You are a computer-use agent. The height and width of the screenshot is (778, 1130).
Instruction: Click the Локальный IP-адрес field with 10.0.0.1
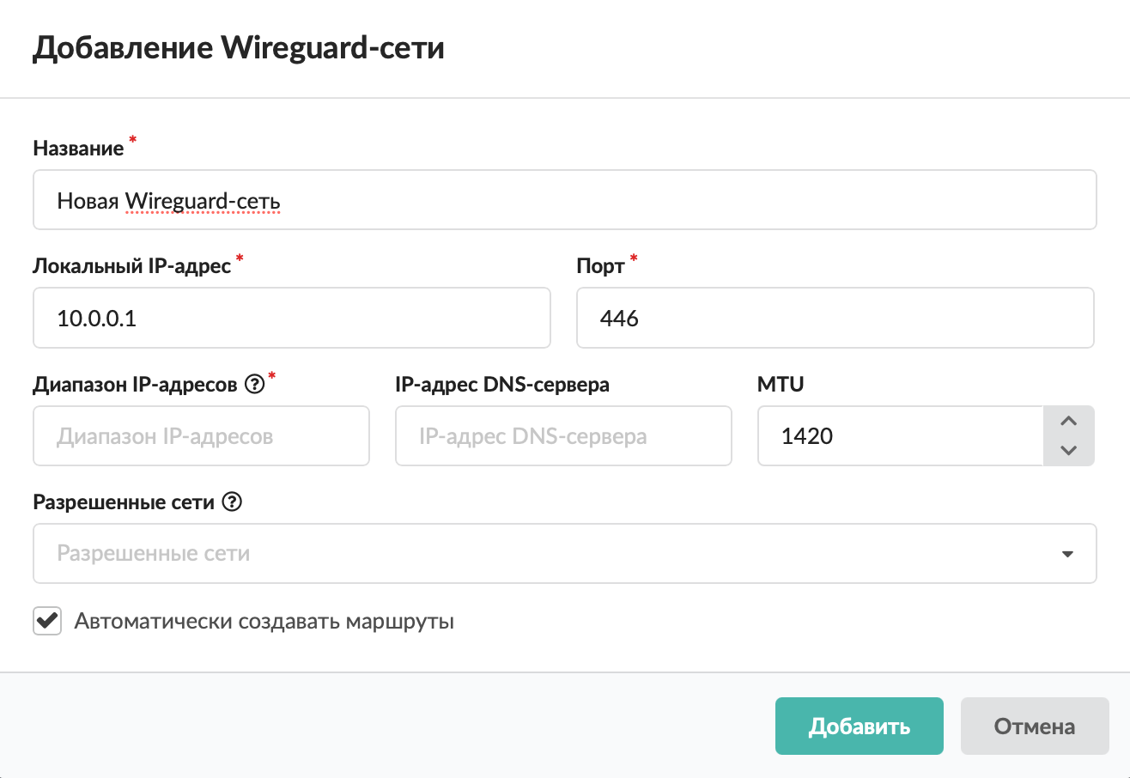tap(292, 318)
